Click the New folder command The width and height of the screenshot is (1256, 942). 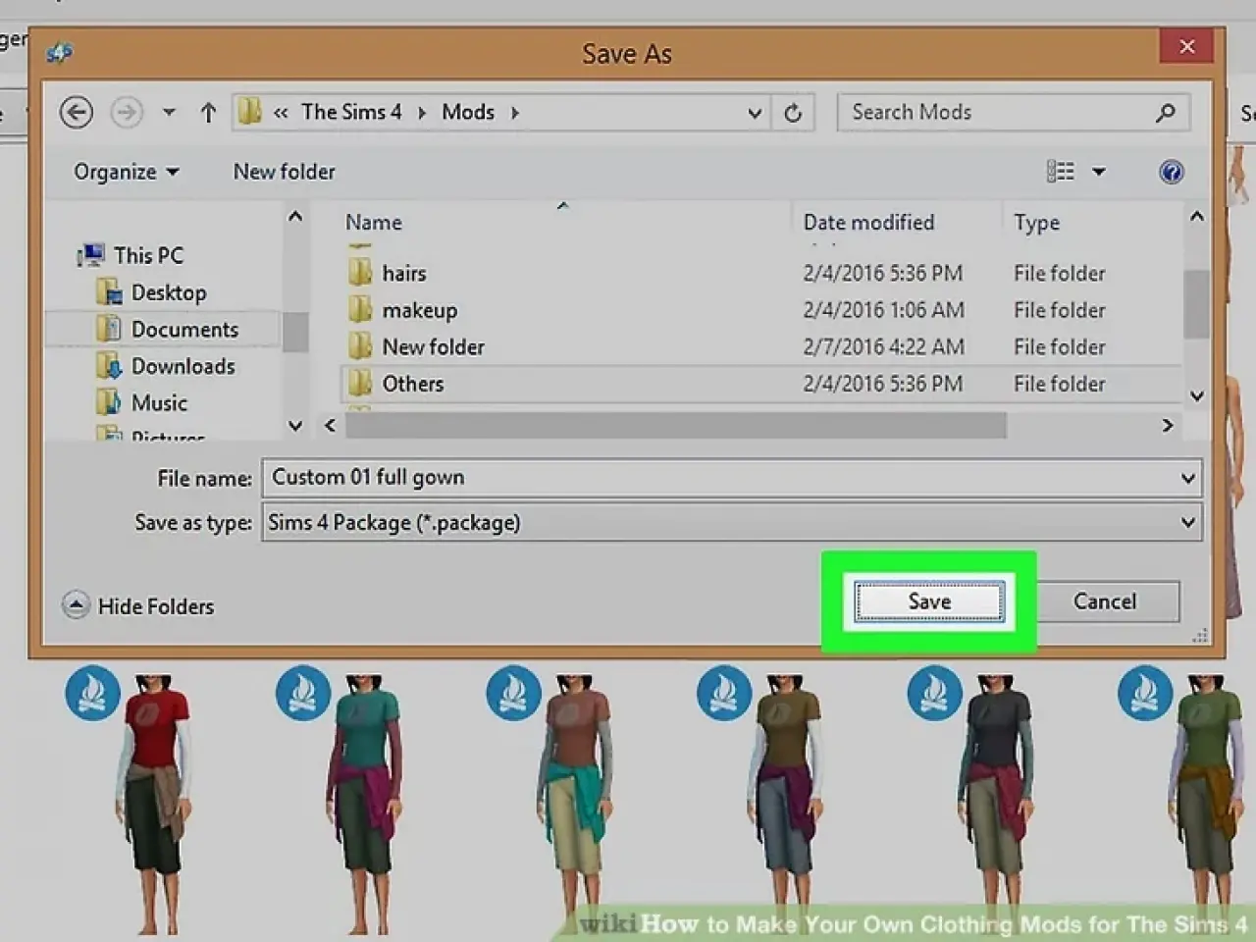tap(284, 172)
